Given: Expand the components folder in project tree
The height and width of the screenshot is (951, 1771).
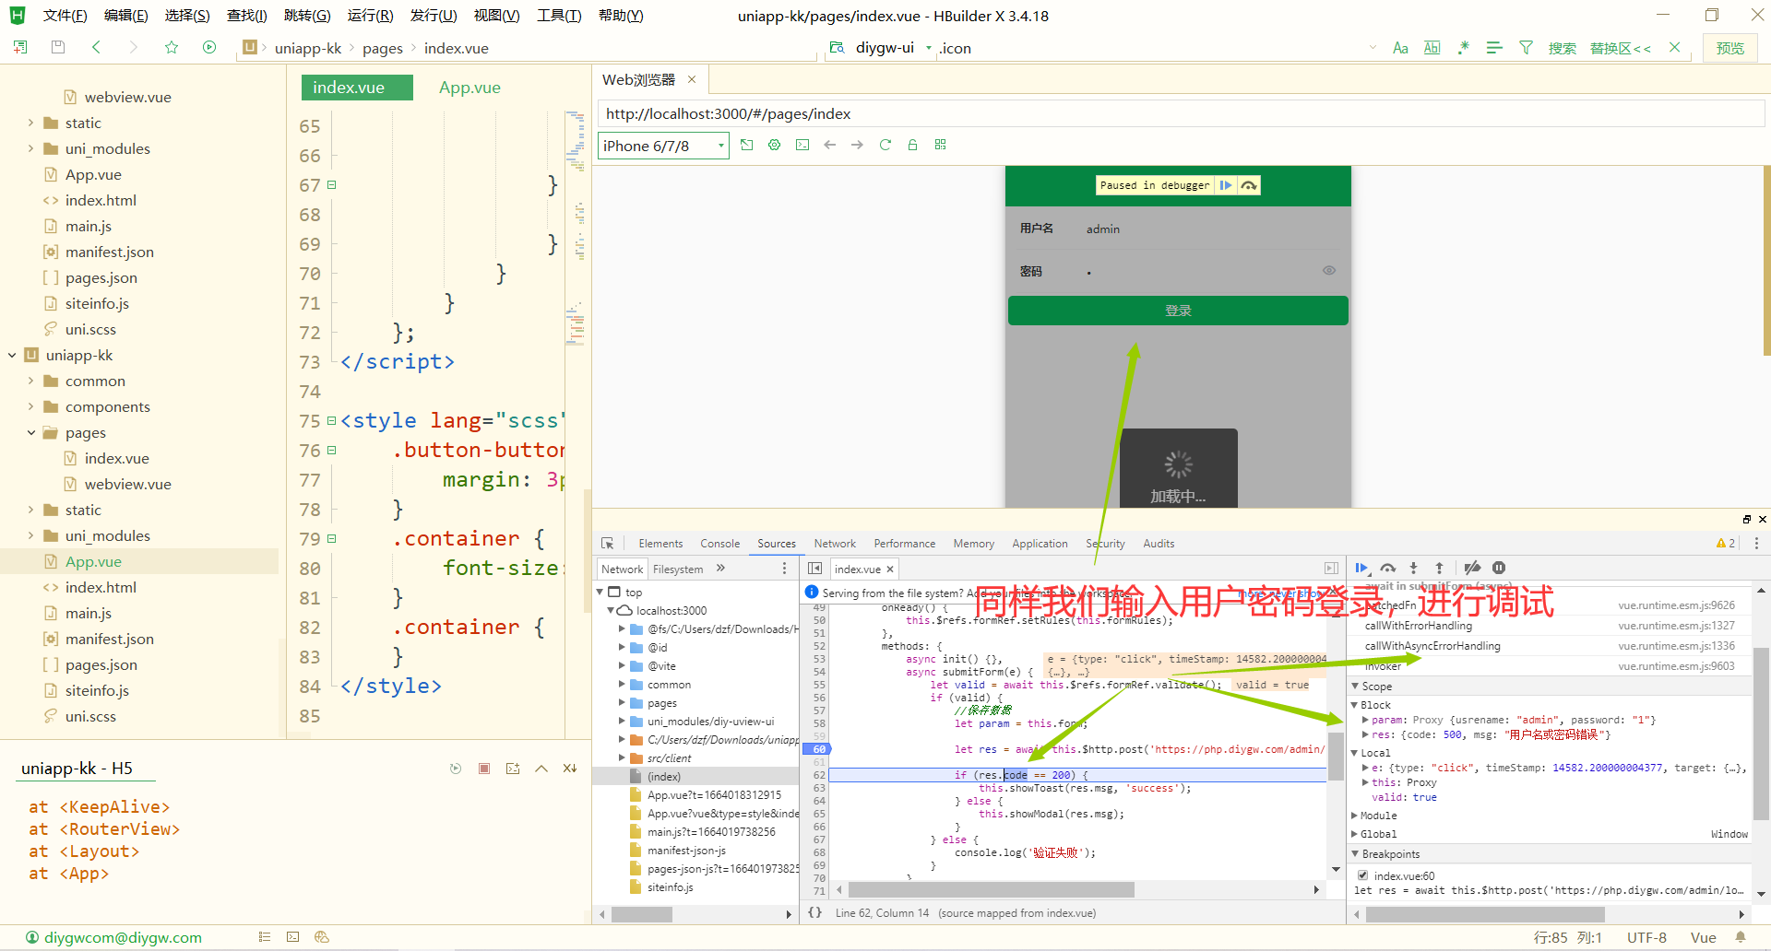Looking at the screenshot, I should click(31, 406).
